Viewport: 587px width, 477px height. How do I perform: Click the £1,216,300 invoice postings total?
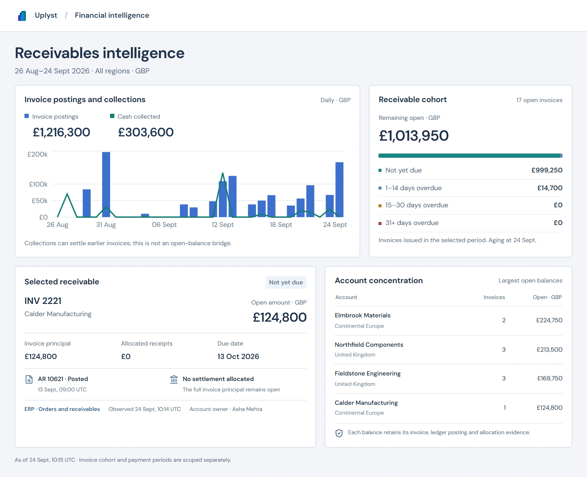(61, 132)
